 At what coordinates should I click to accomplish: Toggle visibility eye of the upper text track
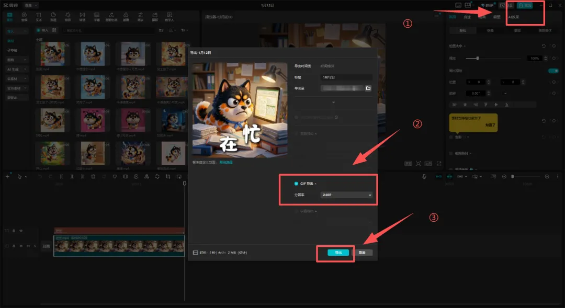(21, 231)
